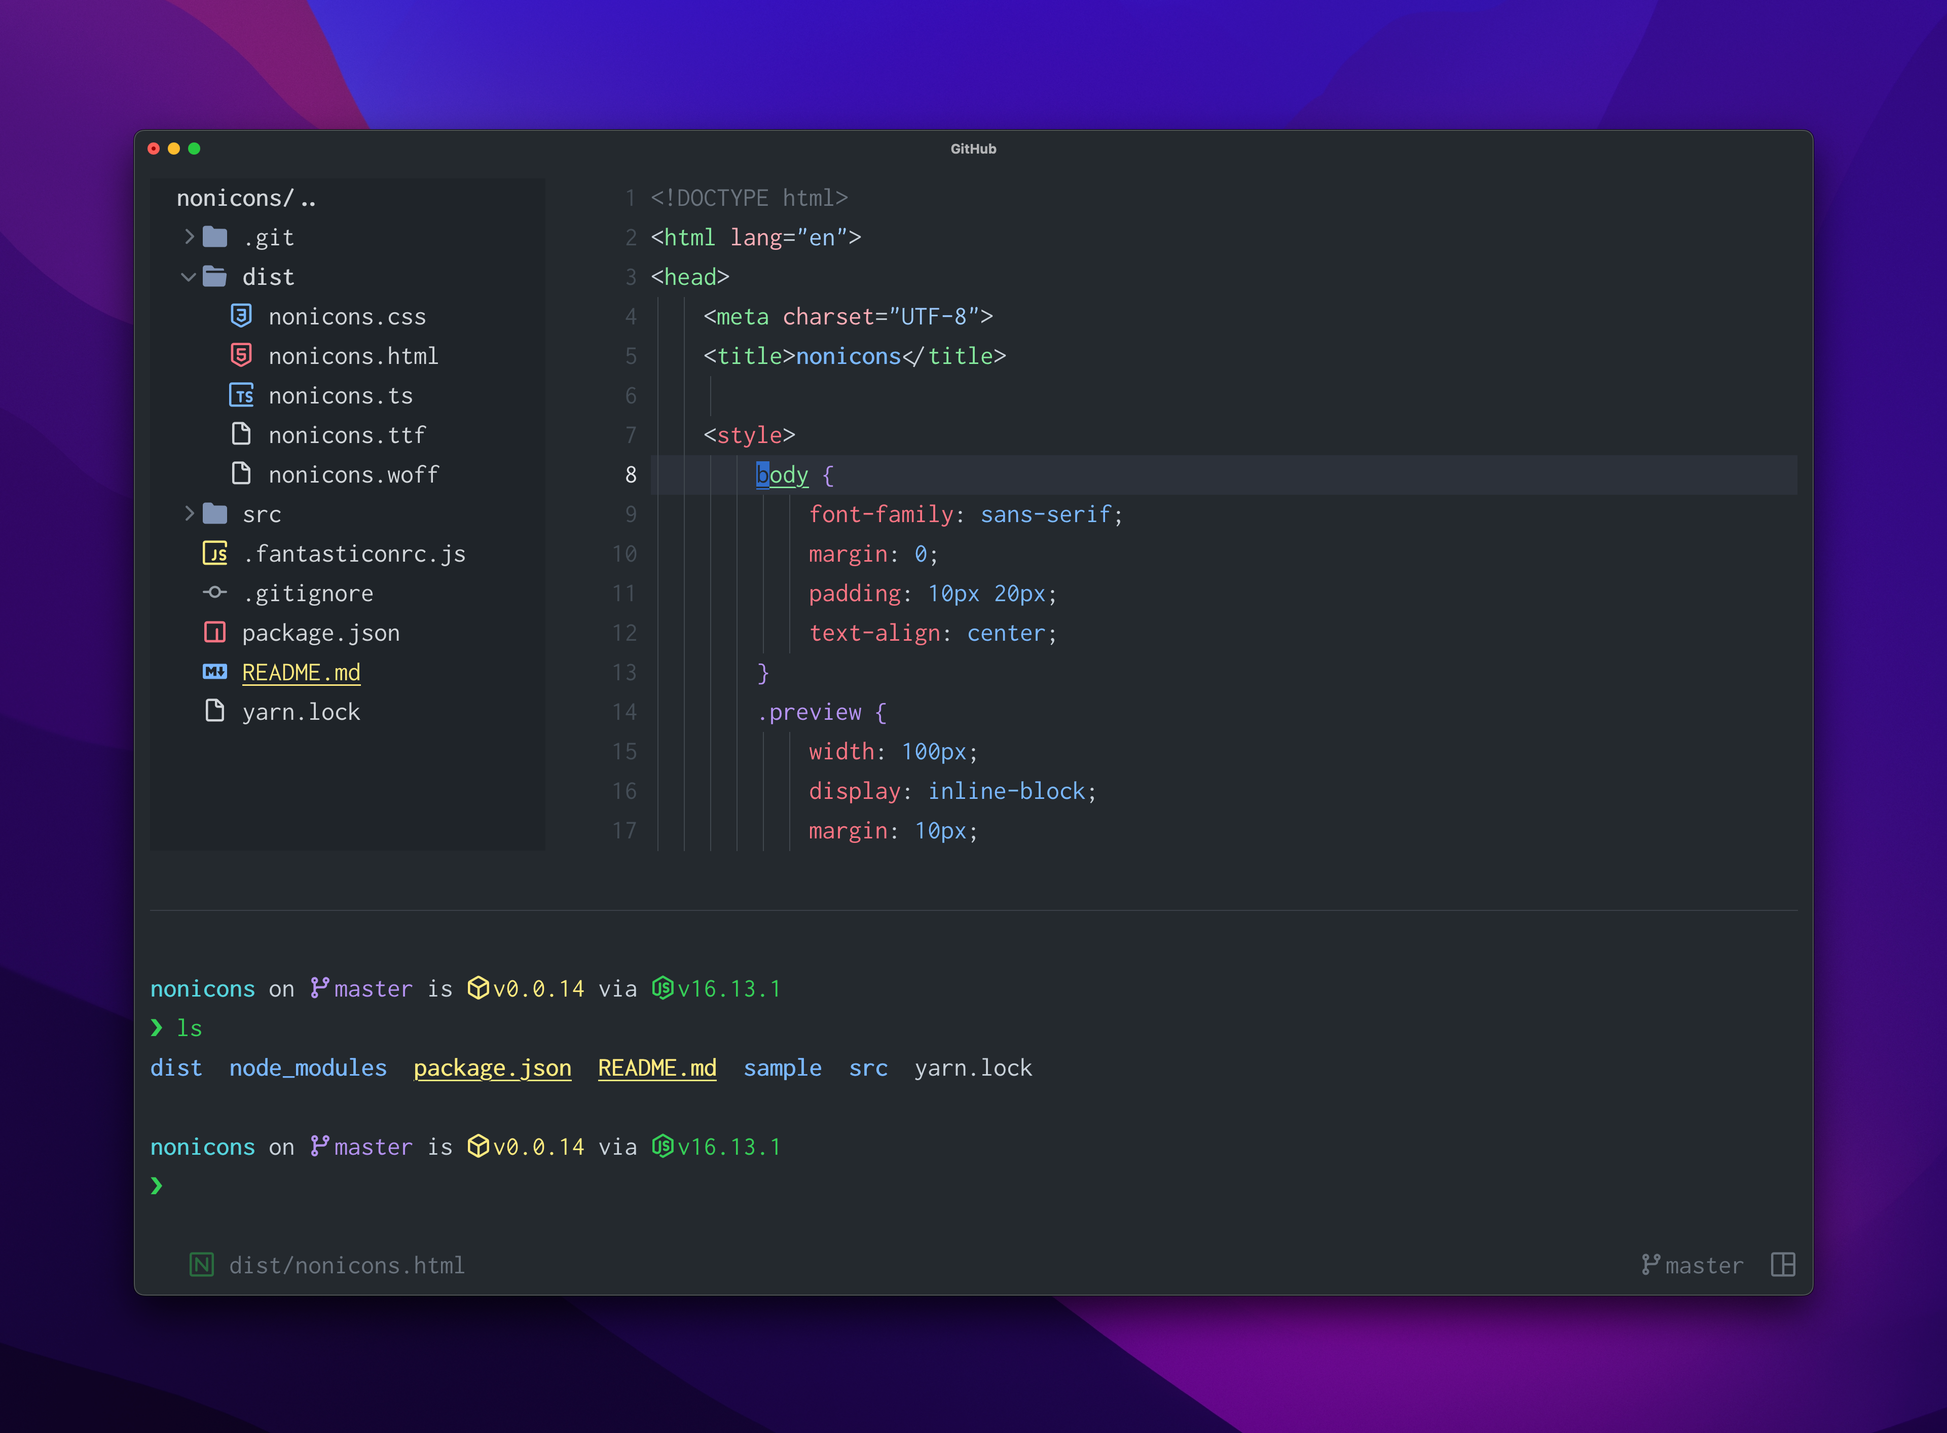Click the body selector on line 8

click(x=782, y=474)
